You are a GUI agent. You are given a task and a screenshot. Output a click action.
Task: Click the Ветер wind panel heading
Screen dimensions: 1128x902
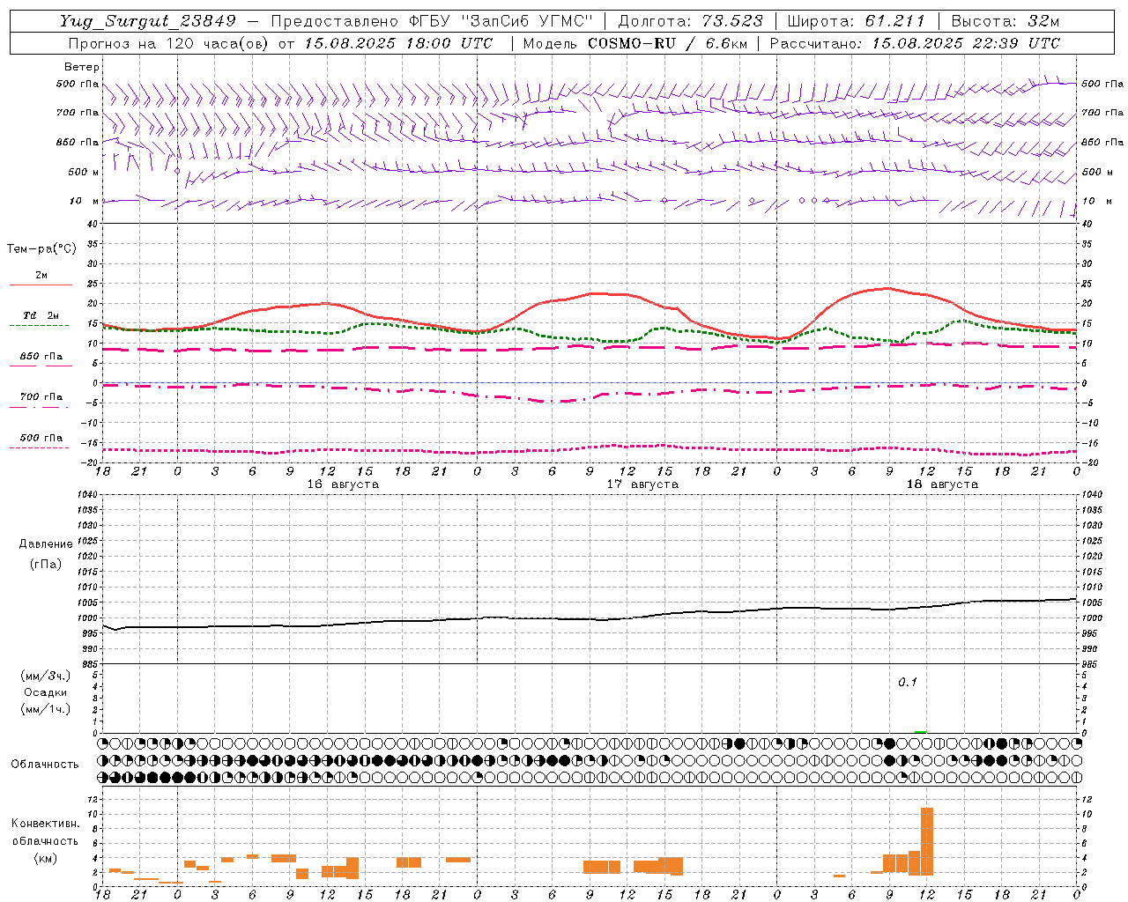click(x=82, y=67)
